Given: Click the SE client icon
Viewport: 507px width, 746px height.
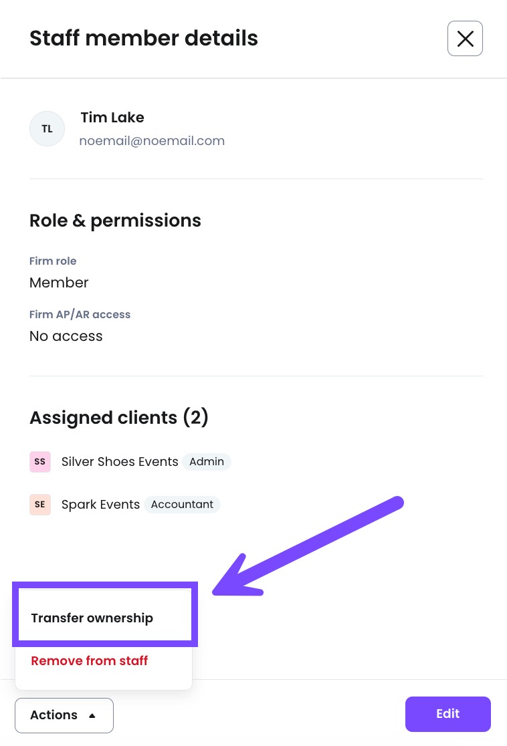Looking at the screenshot, I should coord(40,504).
